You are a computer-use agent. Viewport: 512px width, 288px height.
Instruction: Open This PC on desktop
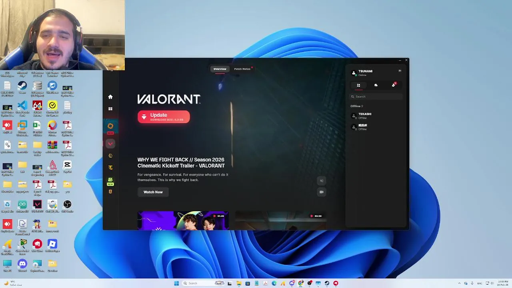(7, 265)
